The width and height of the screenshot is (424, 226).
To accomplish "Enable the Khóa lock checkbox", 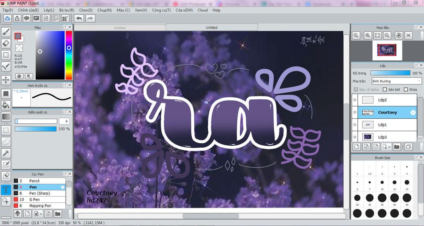I will pyautogui.click(x=406, y=89).
